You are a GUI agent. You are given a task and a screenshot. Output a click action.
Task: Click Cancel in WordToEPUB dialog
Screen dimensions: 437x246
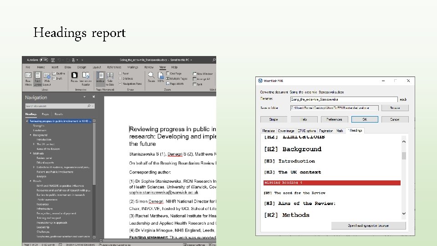pyautogui.click(x=395, y=119)
